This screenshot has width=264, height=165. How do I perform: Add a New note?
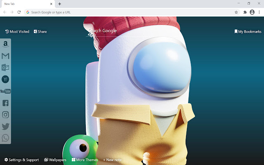pos(112,160)
